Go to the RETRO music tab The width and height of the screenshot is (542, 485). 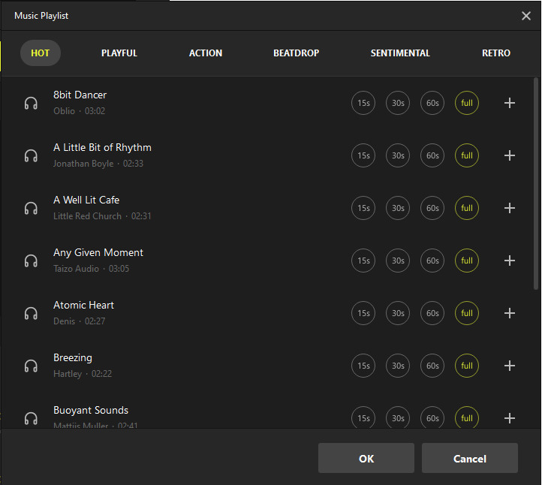[495, 53]
